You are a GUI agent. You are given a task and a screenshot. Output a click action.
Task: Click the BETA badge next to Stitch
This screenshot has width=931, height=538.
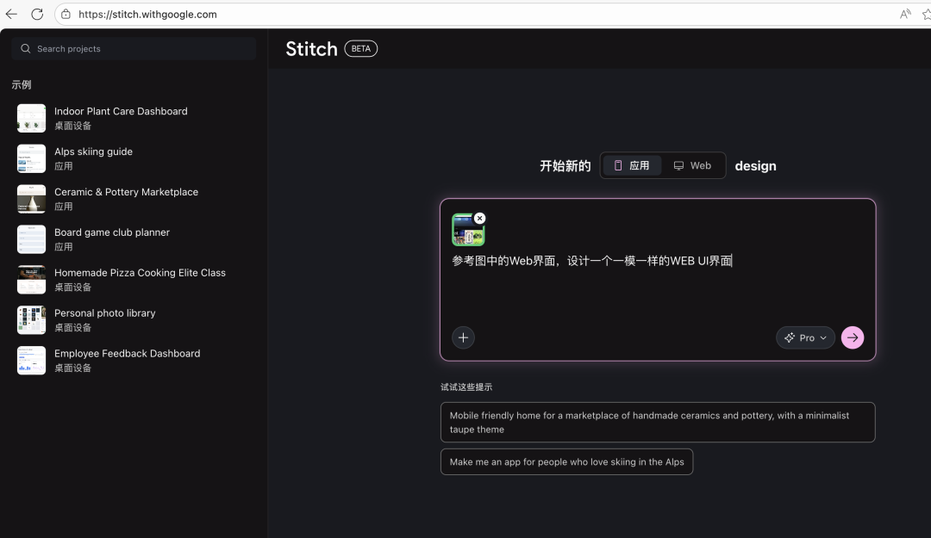click(360, 49)
